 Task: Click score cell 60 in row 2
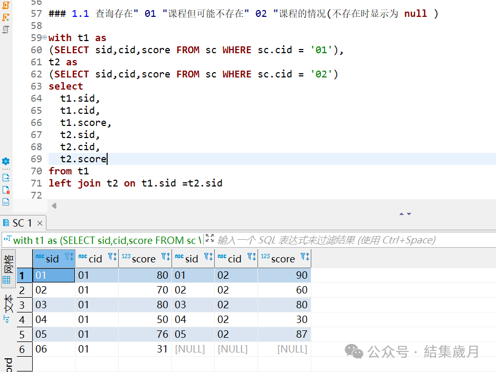tap(284, 290)
